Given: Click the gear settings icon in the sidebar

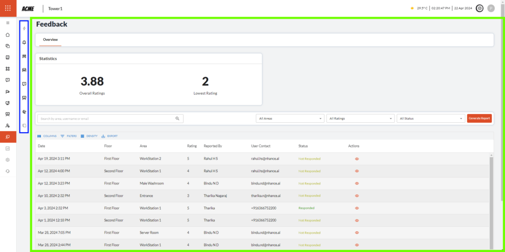Looking at the screenshot, I should pyautogui.click(x=7, y=160).
